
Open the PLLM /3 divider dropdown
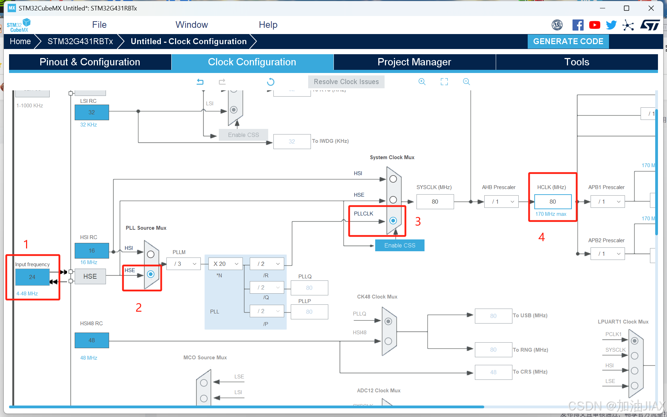(x=184, y=264)
